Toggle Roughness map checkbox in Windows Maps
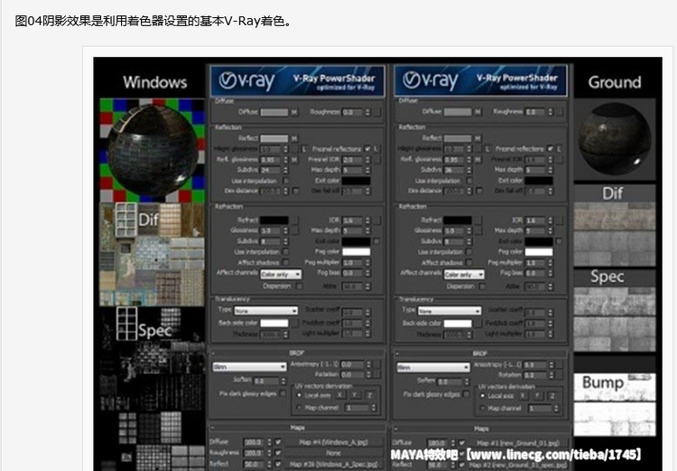This screenshot has height=471, width=677. [x=279, y=453]
